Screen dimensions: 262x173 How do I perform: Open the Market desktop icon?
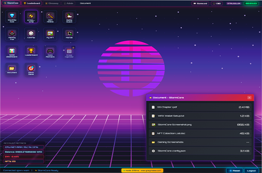coord(69,34)
